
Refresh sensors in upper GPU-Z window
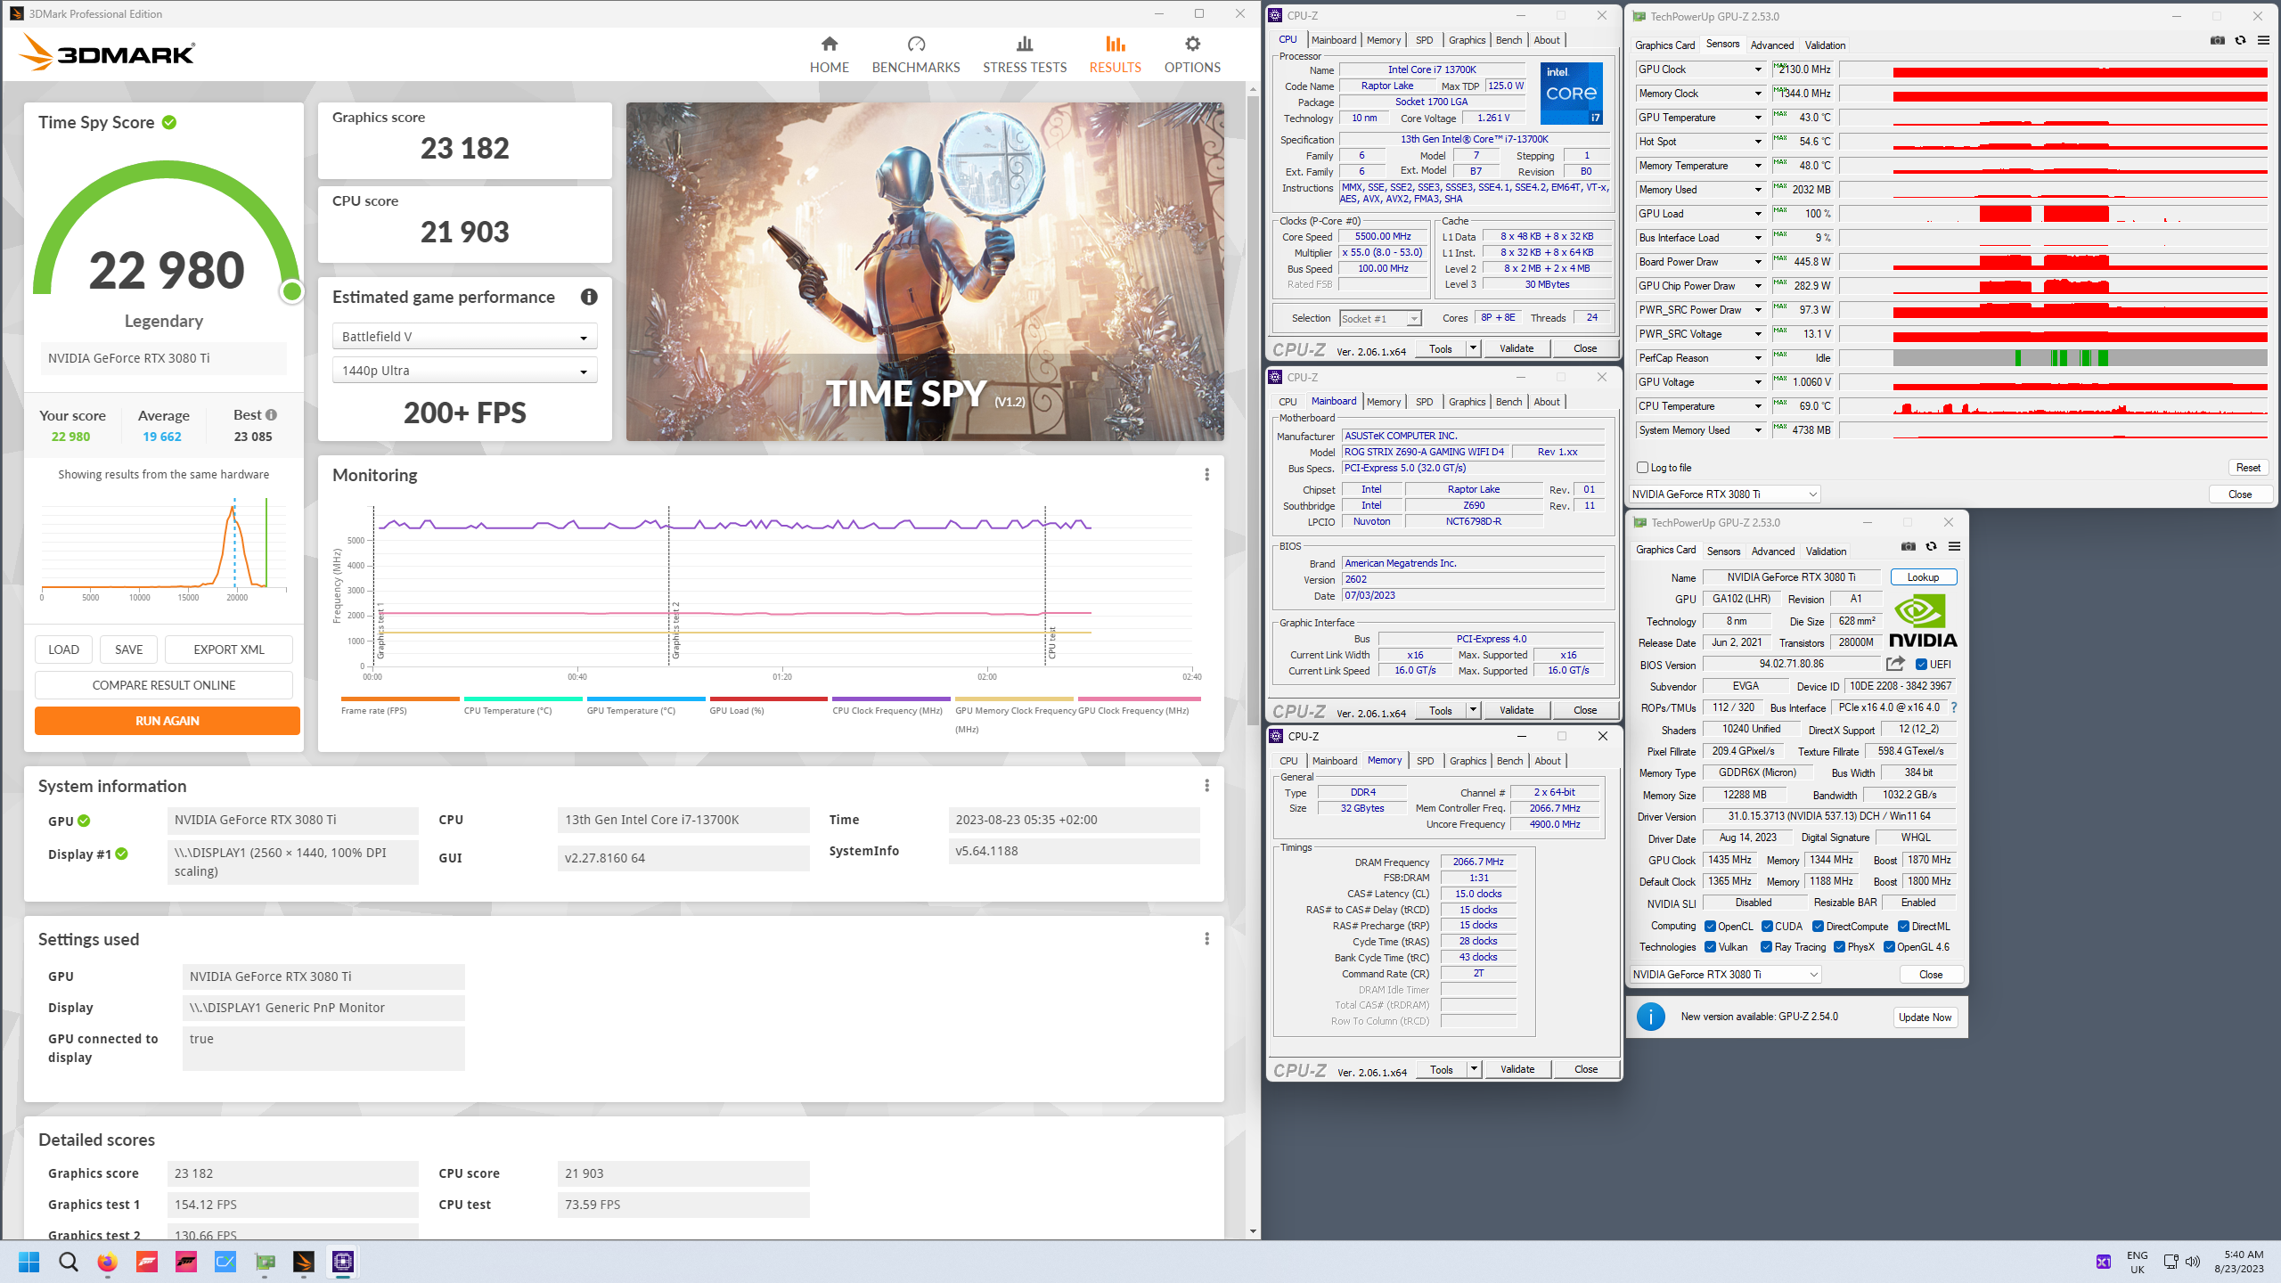2240,41
